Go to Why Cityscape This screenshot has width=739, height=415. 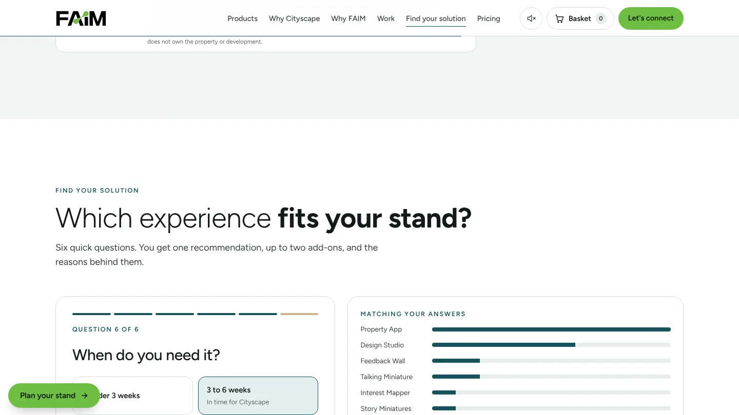coord(294,18)
